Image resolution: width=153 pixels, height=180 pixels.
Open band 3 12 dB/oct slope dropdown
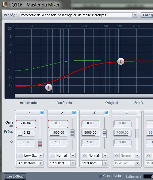click(x=105, y=163)
